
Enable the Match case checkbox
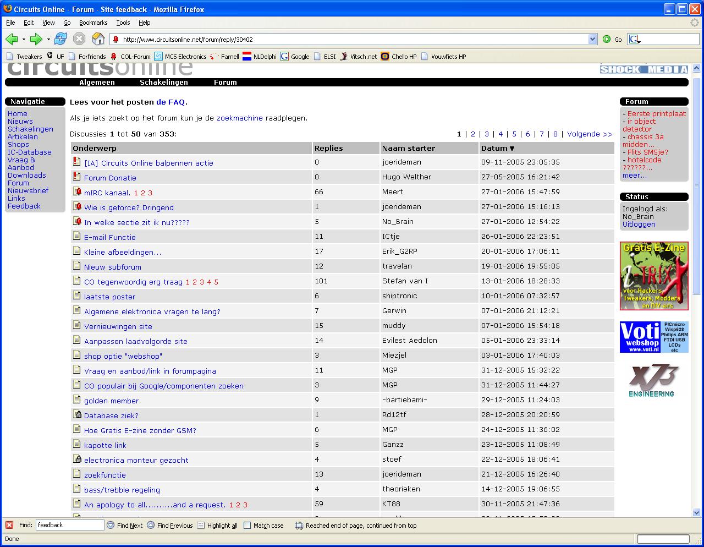pos(247,526)
